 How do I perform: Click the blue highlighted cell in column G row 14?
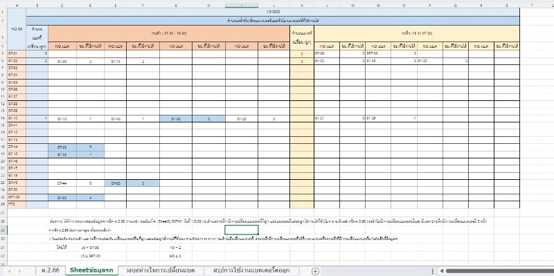click(176, 118)
